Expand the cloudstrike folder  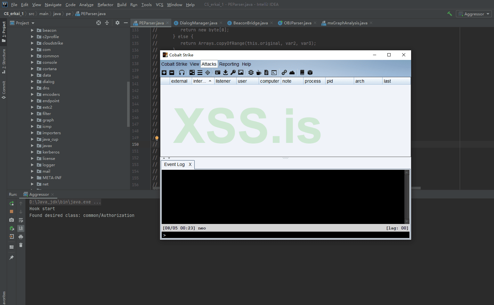pos(32,43)
